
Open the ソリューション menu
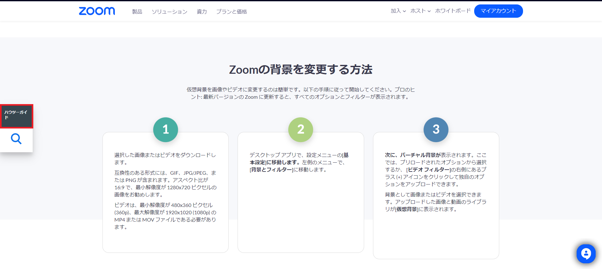coord(169,12)
